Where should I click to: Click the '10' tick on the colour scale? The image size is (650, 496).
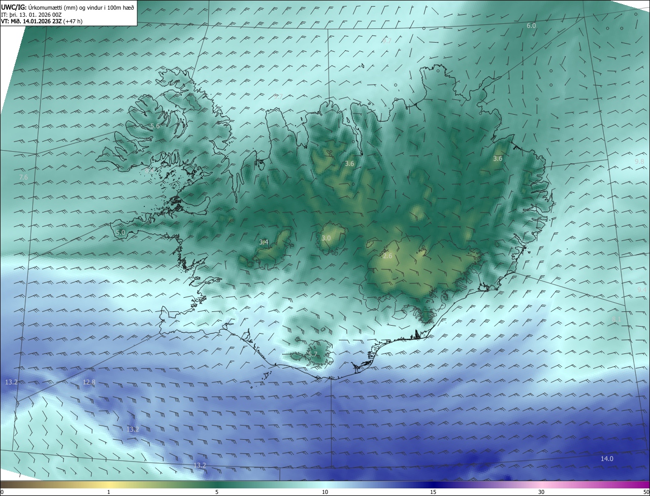click(x=325, y=492)
